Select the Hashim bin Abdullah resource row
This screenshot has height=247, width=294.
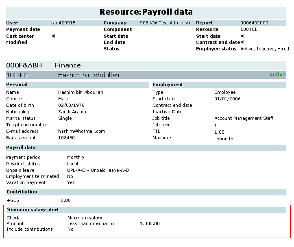click(89, 75)
